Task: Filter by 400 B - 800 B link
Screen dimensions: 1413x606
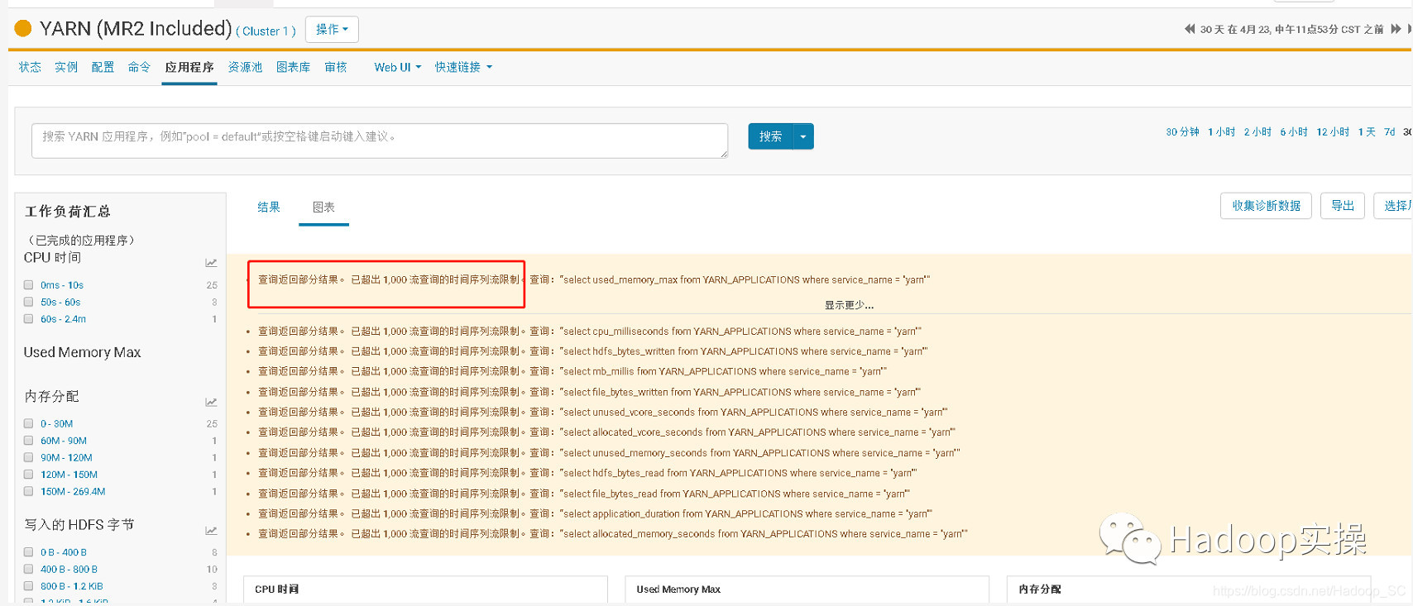Action: point(69,569)
